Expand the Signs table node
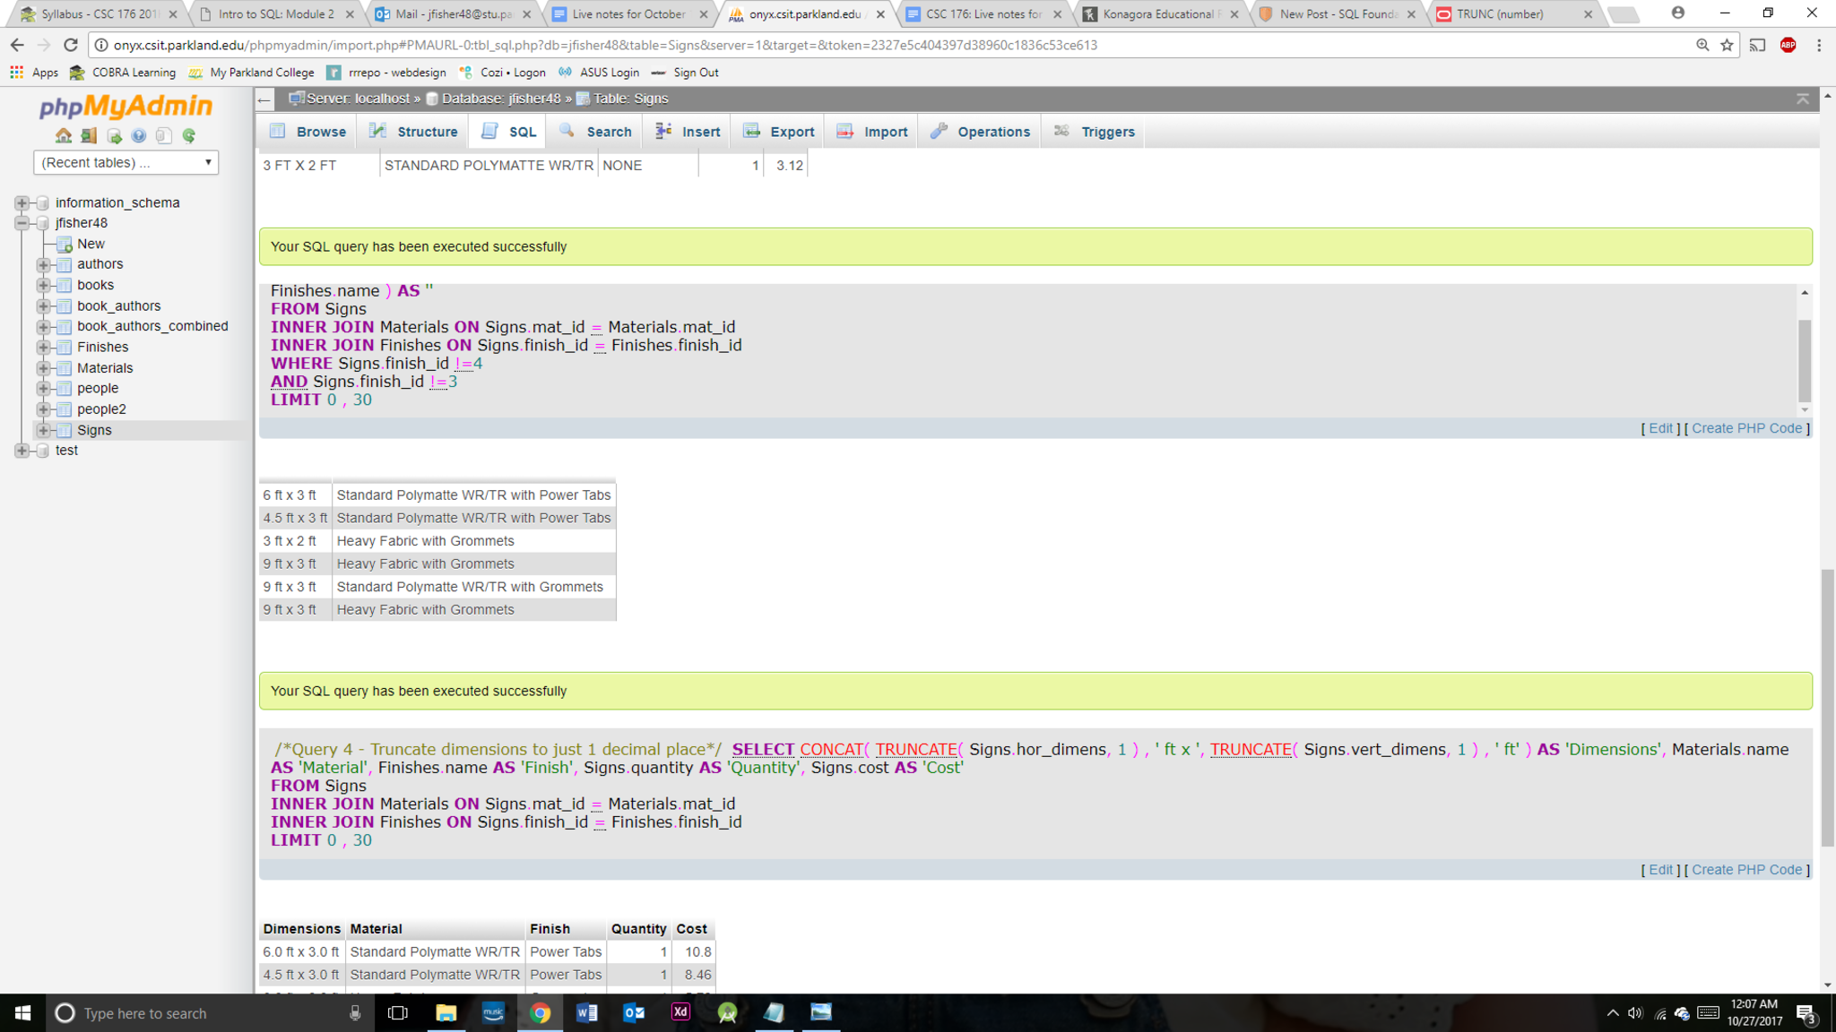The image size is (1836, 1032). [x=43, y=431]
